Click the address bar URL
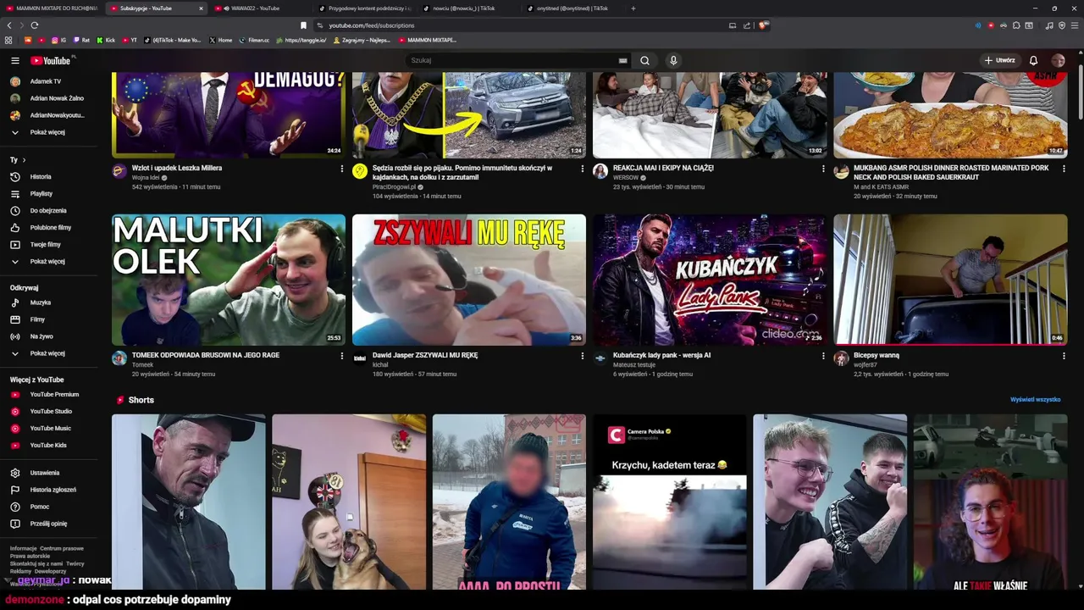This screenshot has width=1084, height=610. (x=372, y=25)
